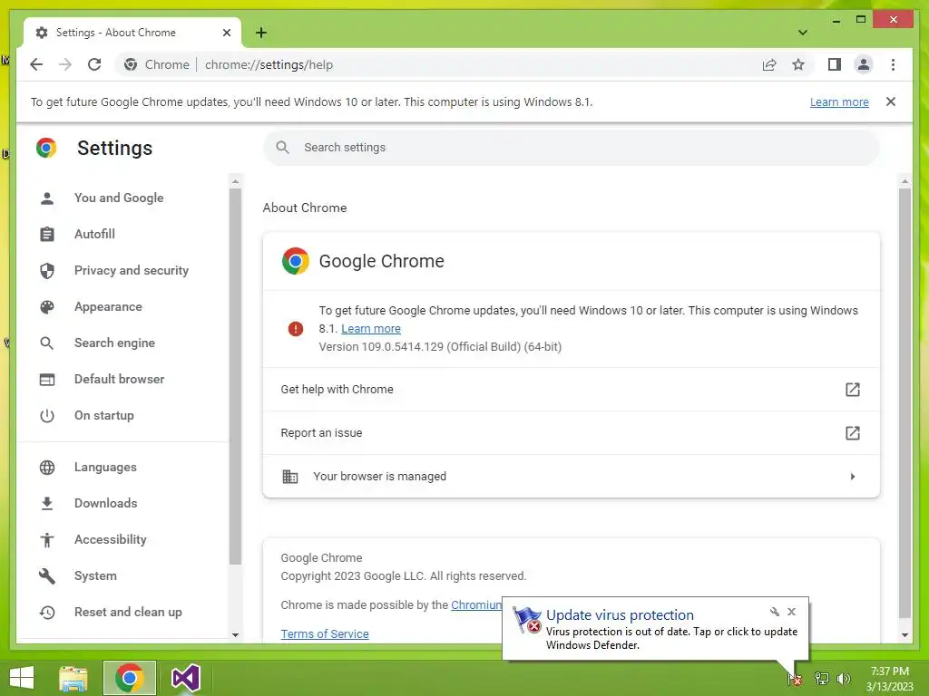Click the red alert icon near version text
929x696 pixels.
[295, 328]
